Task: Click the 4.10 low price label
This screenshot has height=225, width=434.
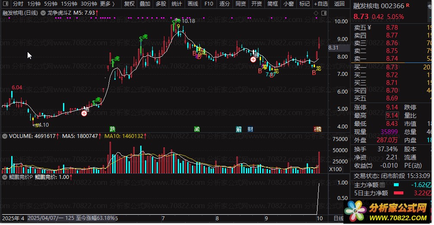Action: coord(43,125)
